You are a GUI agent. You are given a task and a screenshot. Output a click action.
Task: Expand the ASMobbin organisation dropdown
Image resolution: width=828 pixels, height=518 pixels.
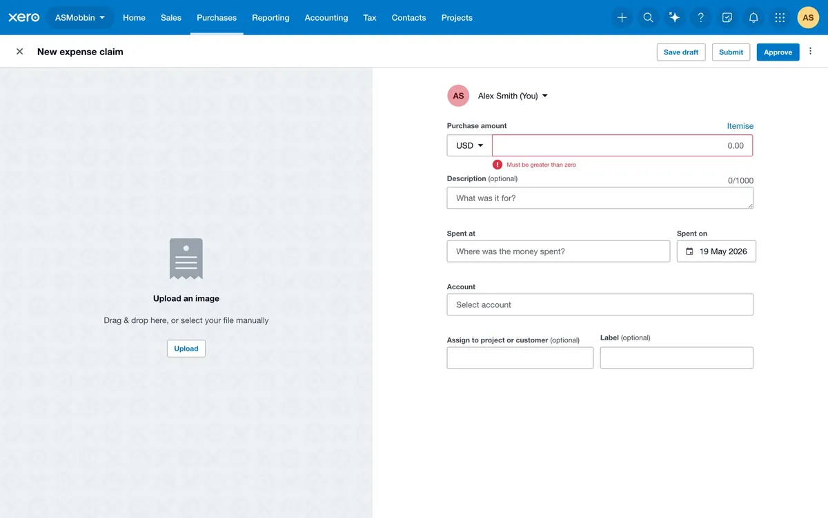pyautogui.click(x=80, y=17)
